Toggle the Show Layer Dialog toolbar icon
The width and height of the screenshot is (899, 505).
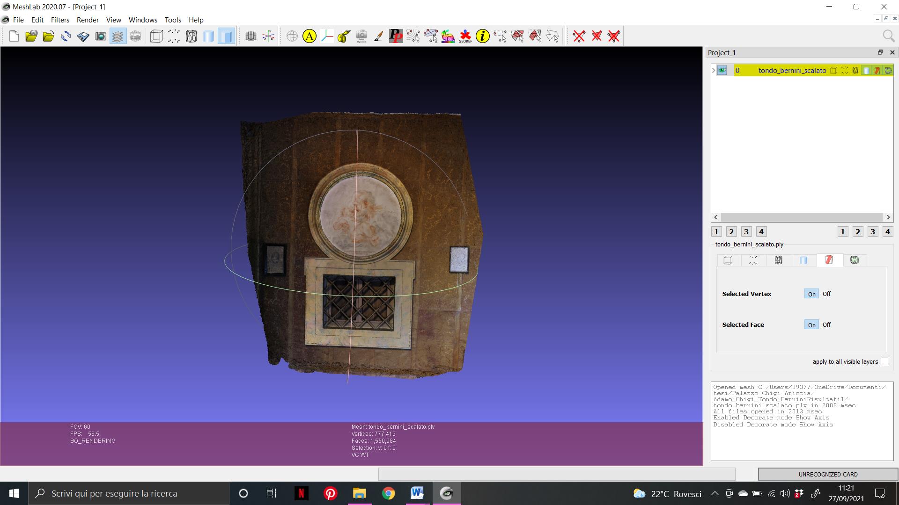click(x=118, y=36)
